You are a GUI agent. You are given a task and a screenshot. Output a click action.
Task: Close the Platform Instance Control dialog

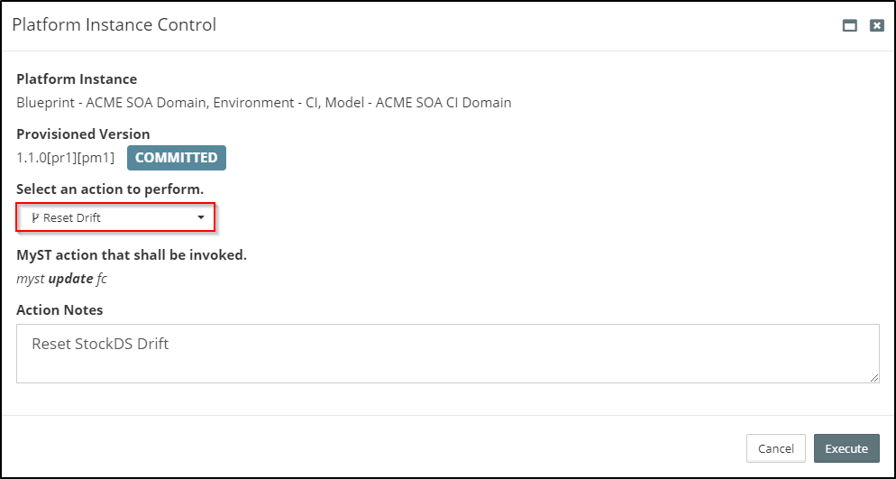[x=876, y=26]
